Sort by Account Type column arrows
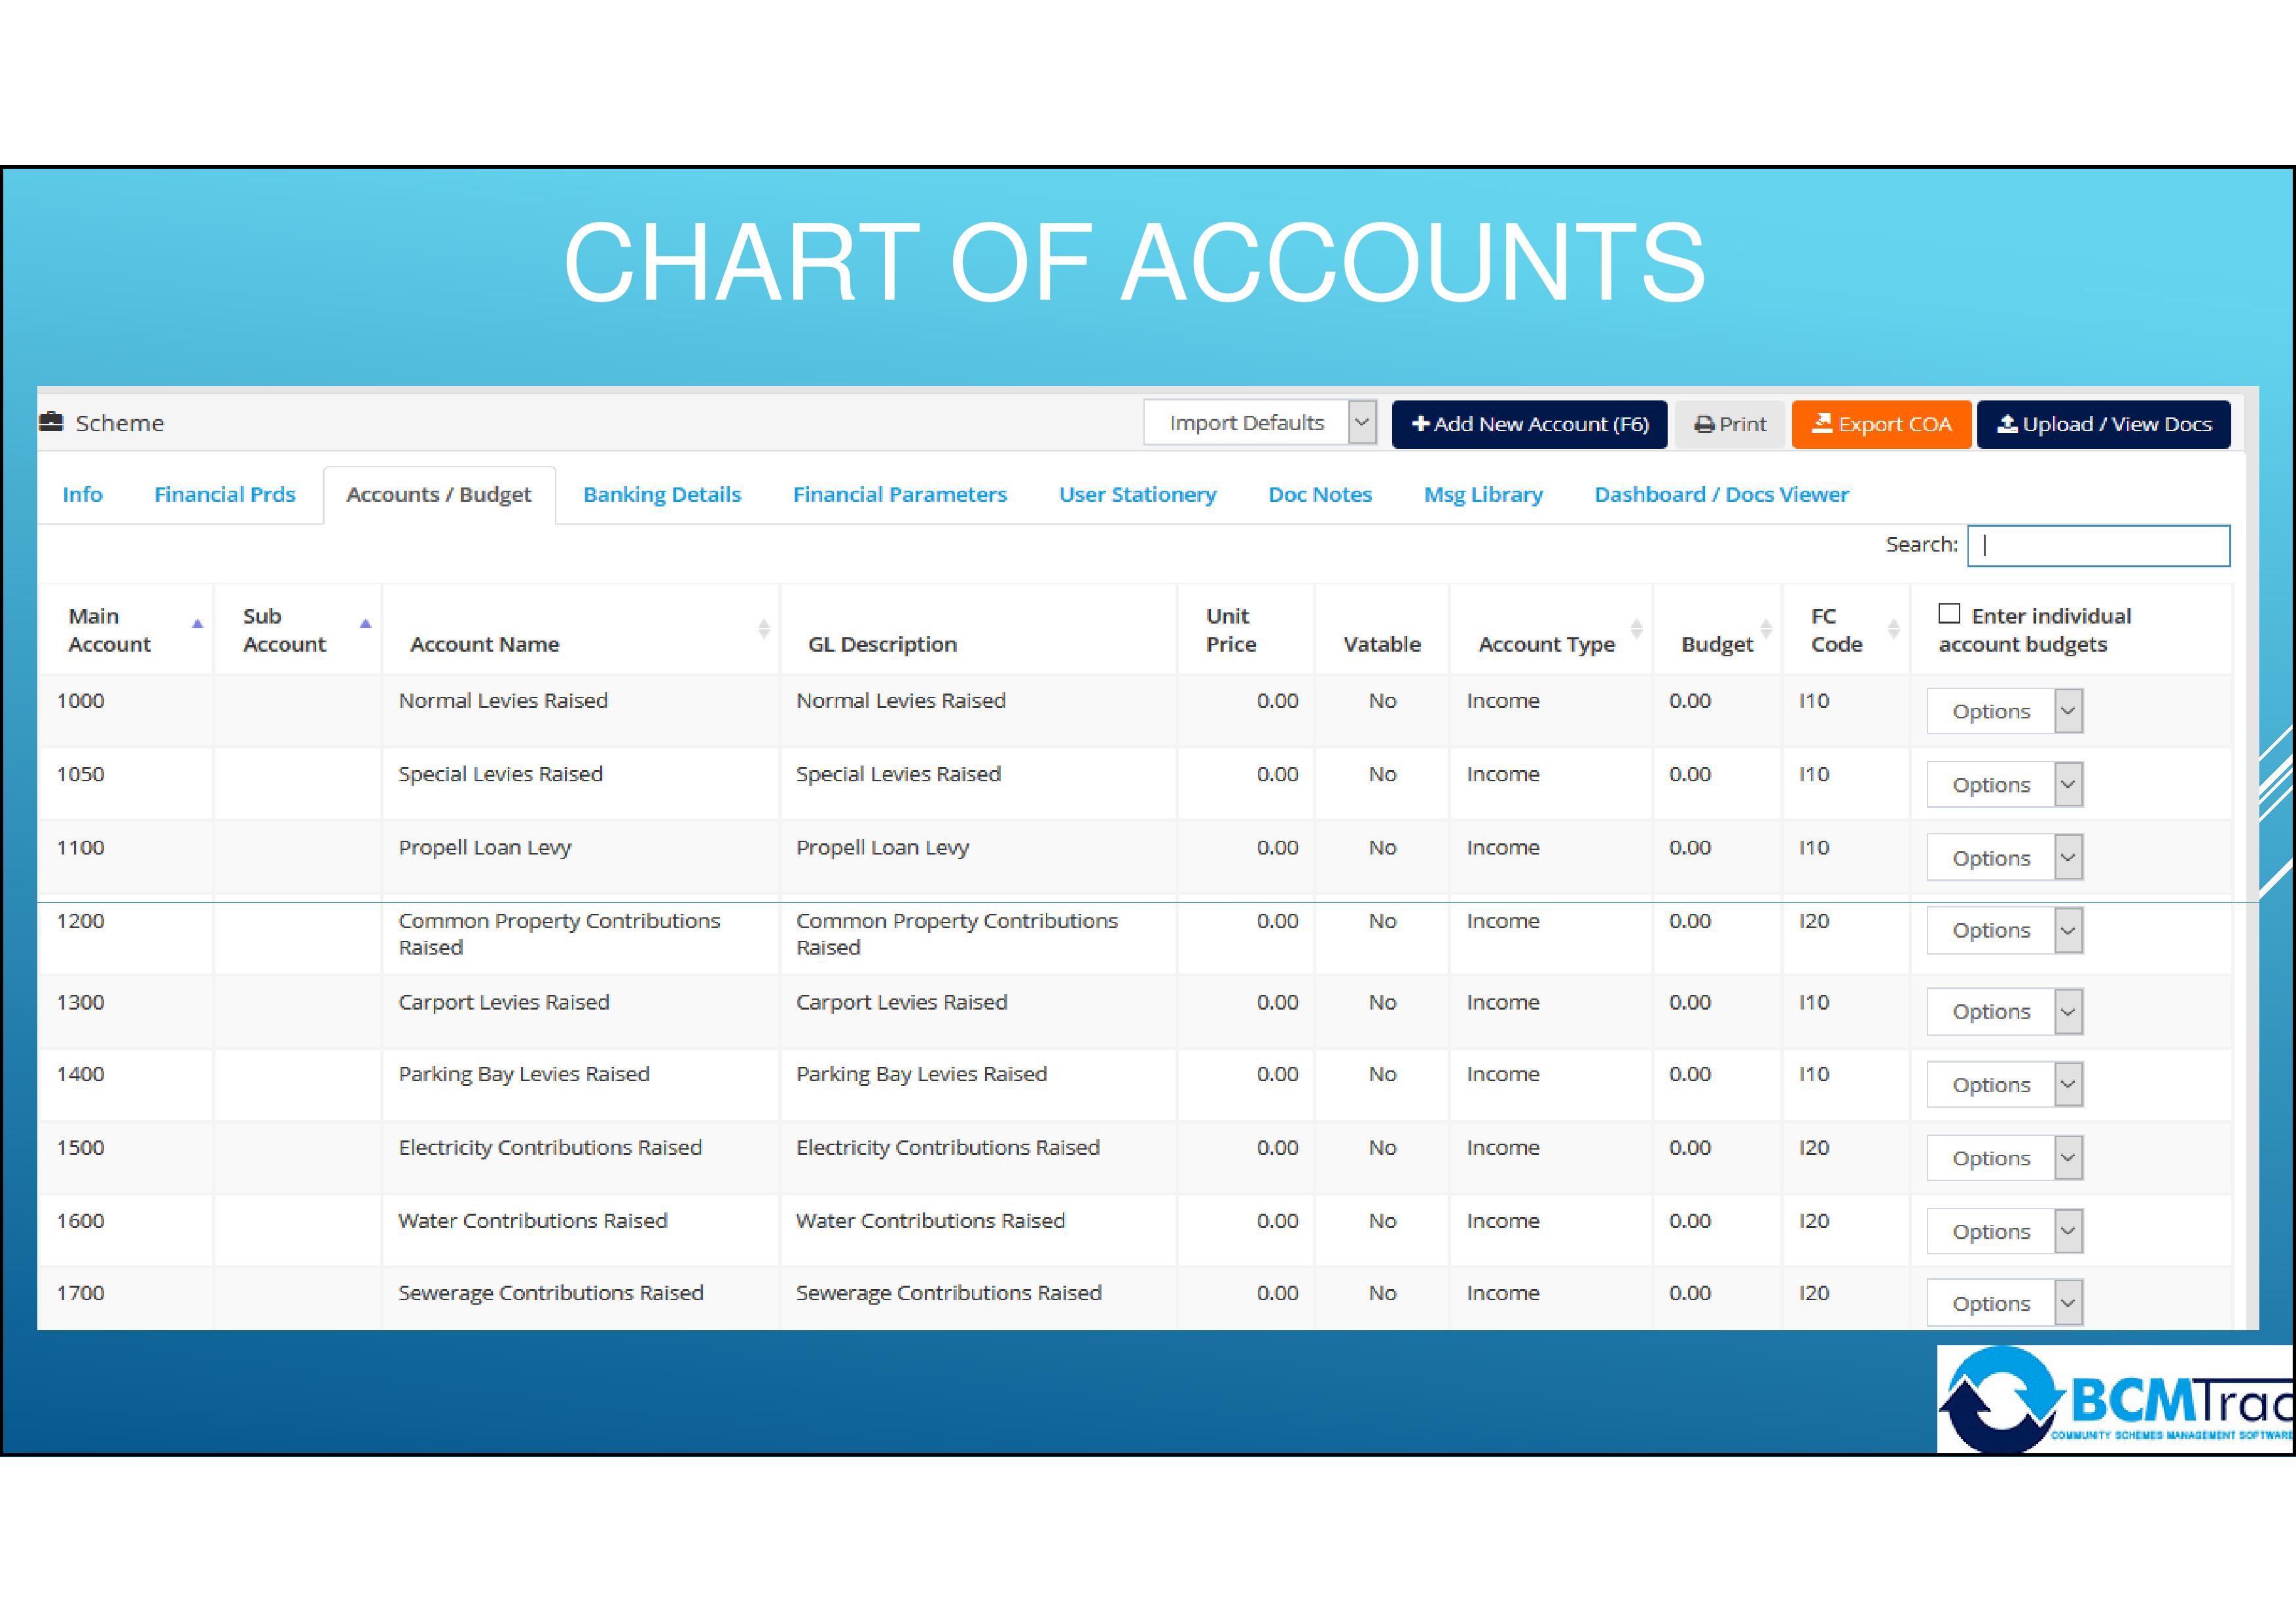This screenshot has width=2296, height=1622. point(1637,629)
